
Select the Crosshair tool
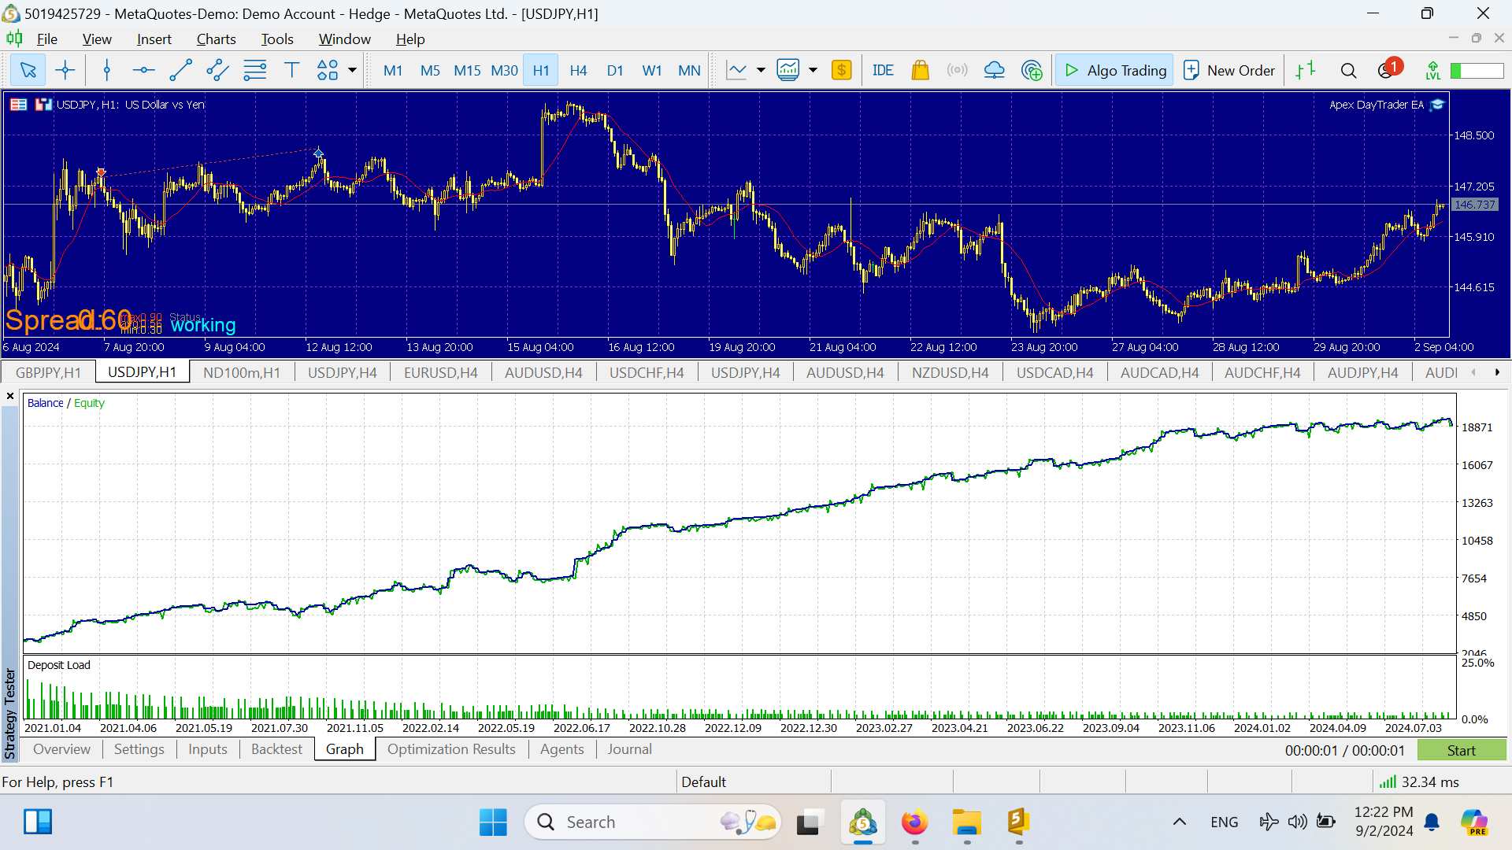(65, 70)
